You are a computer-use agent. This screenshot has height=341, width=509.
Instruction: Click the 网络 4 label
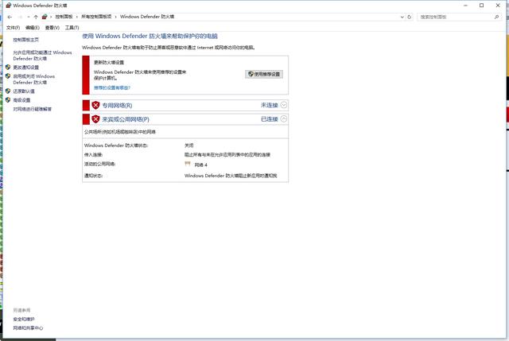[200, 165]
